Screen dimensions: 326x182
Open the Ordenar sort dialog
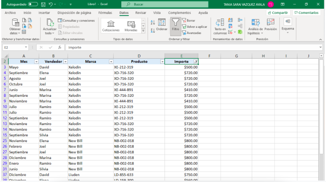[162, 25]
